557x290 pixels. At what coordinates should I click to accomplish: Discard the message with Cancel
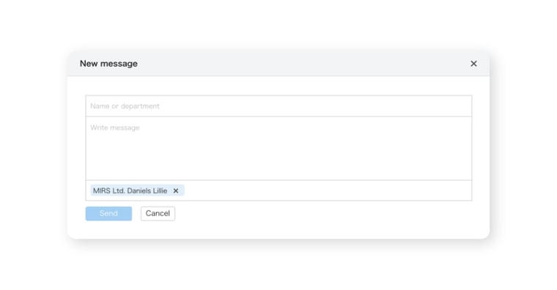(x=158, y=213)
